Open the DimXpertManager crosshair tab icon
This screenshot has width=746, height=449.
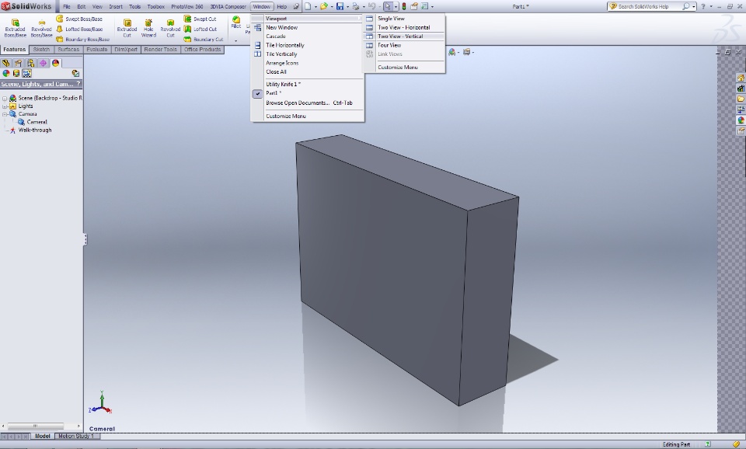pyautogui.click(x=43, y=63)
